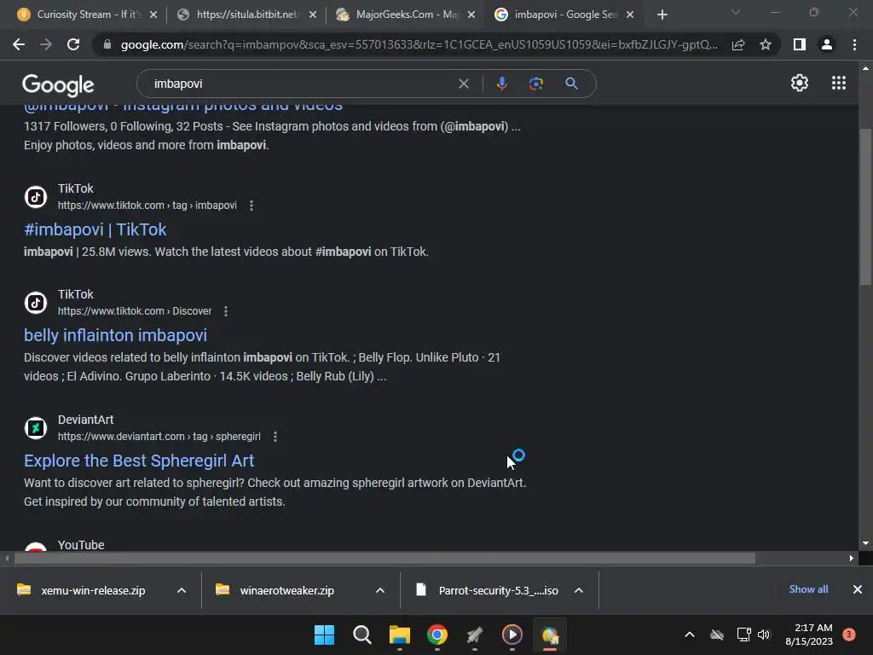
Task: Click into the Google search field
Action: [301, 84]
